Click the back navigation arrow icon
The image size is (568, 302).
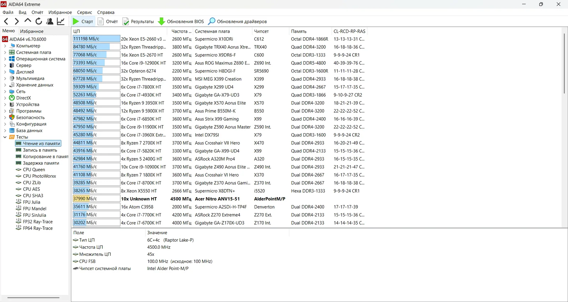6,21
